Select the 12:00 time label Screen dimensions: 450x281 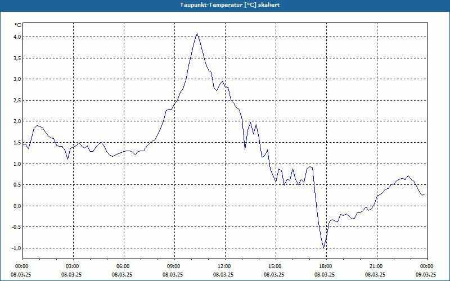pos(226,266)
